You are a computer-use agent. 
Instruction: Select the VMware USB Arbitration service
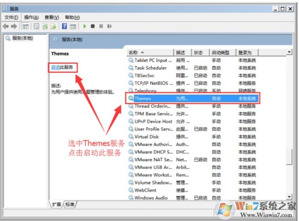click(x=192, y=167)
